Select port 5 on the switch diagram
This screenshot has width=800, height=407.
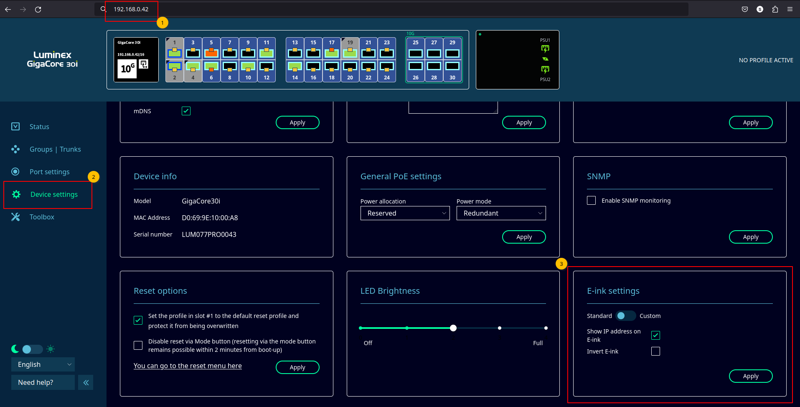(x=211, y=53)
